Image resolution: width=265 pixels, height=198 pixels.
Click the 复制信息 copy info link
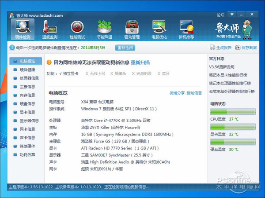[x=194, y=93]
